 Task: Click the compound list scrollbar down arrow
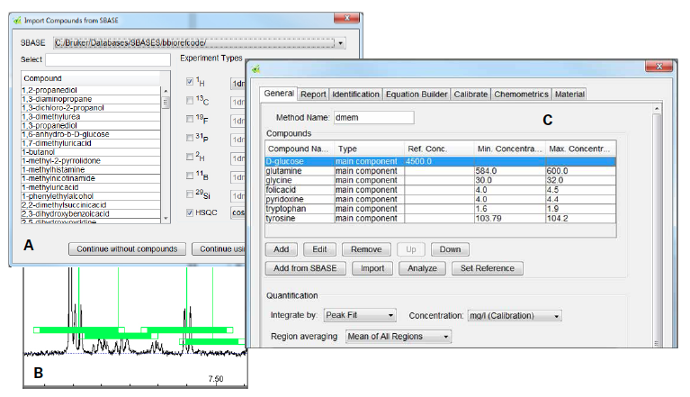[x=166, y=219]
